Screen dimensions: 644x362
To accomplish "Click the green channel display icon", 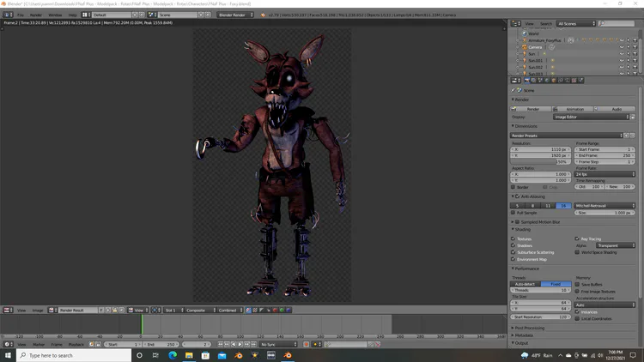I will coord(282,311).
